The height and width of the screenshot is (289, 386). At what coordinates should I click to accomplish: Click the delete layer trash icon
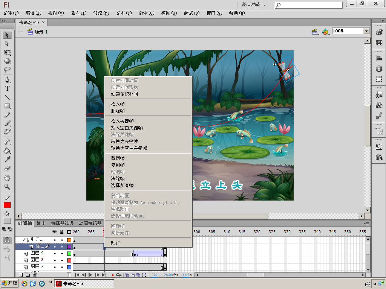[x=35, y=275]
